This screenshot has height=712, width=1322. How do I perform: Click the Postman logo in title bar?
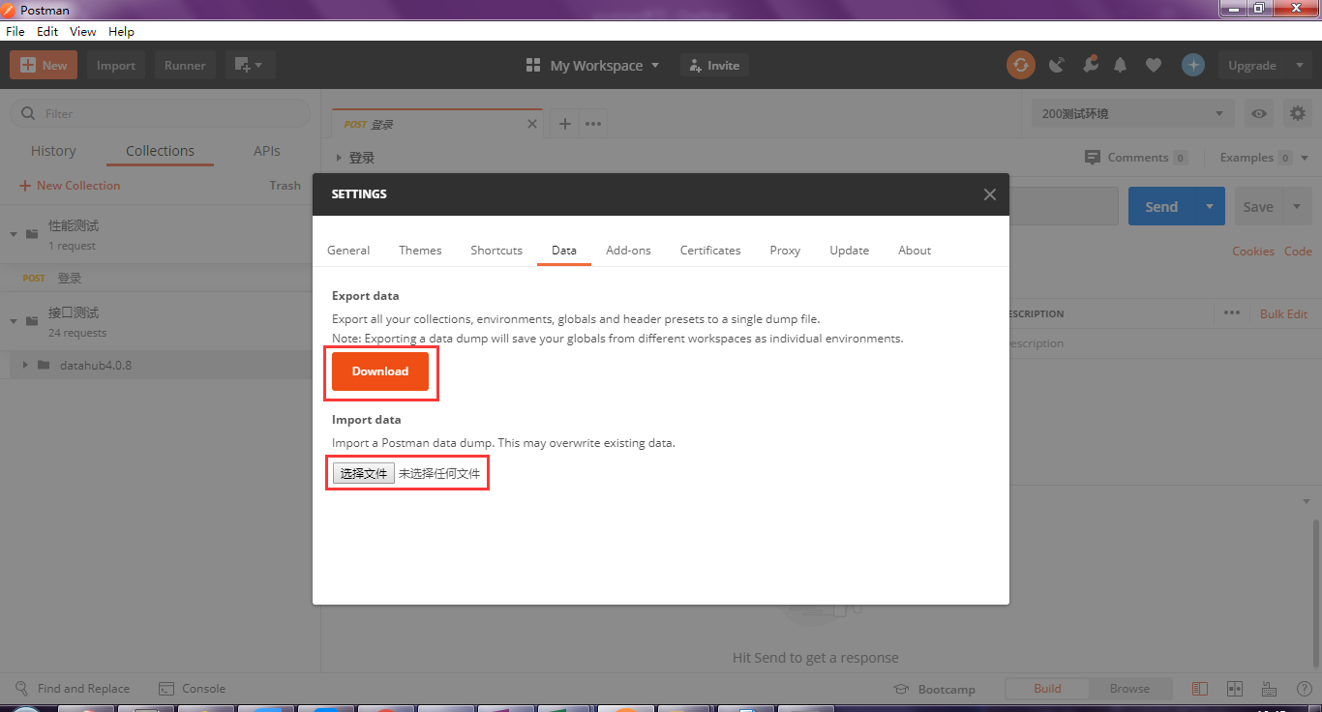point(9,10)
